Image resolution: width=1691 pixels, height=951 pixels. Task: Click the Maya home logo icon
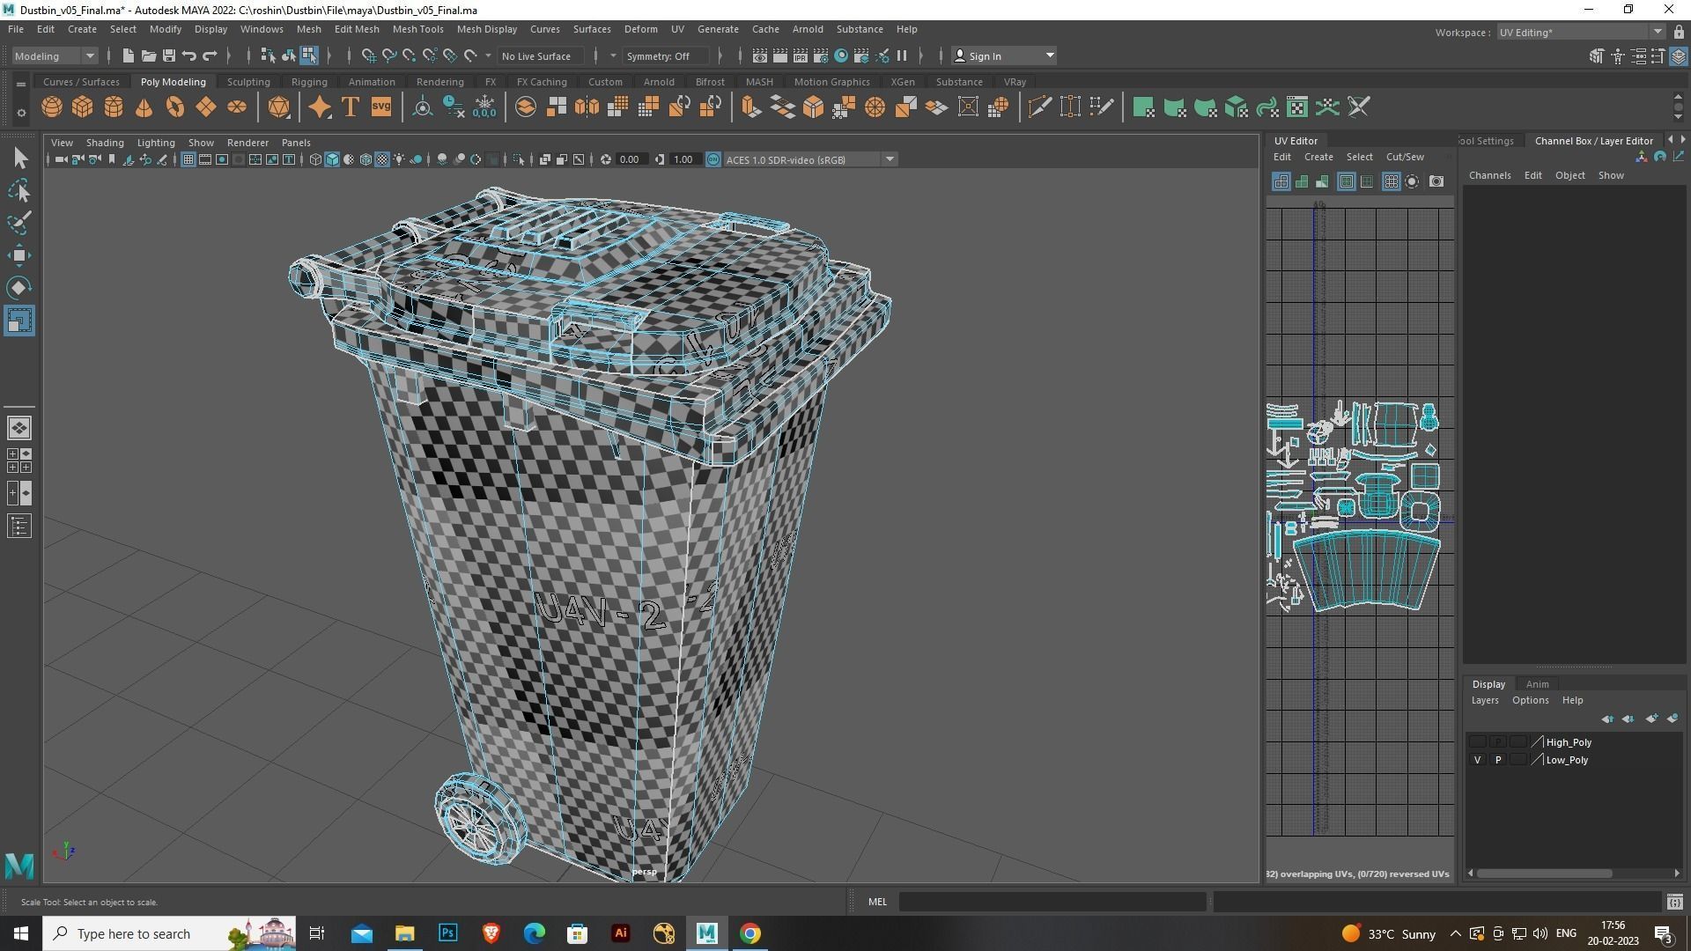19,866
